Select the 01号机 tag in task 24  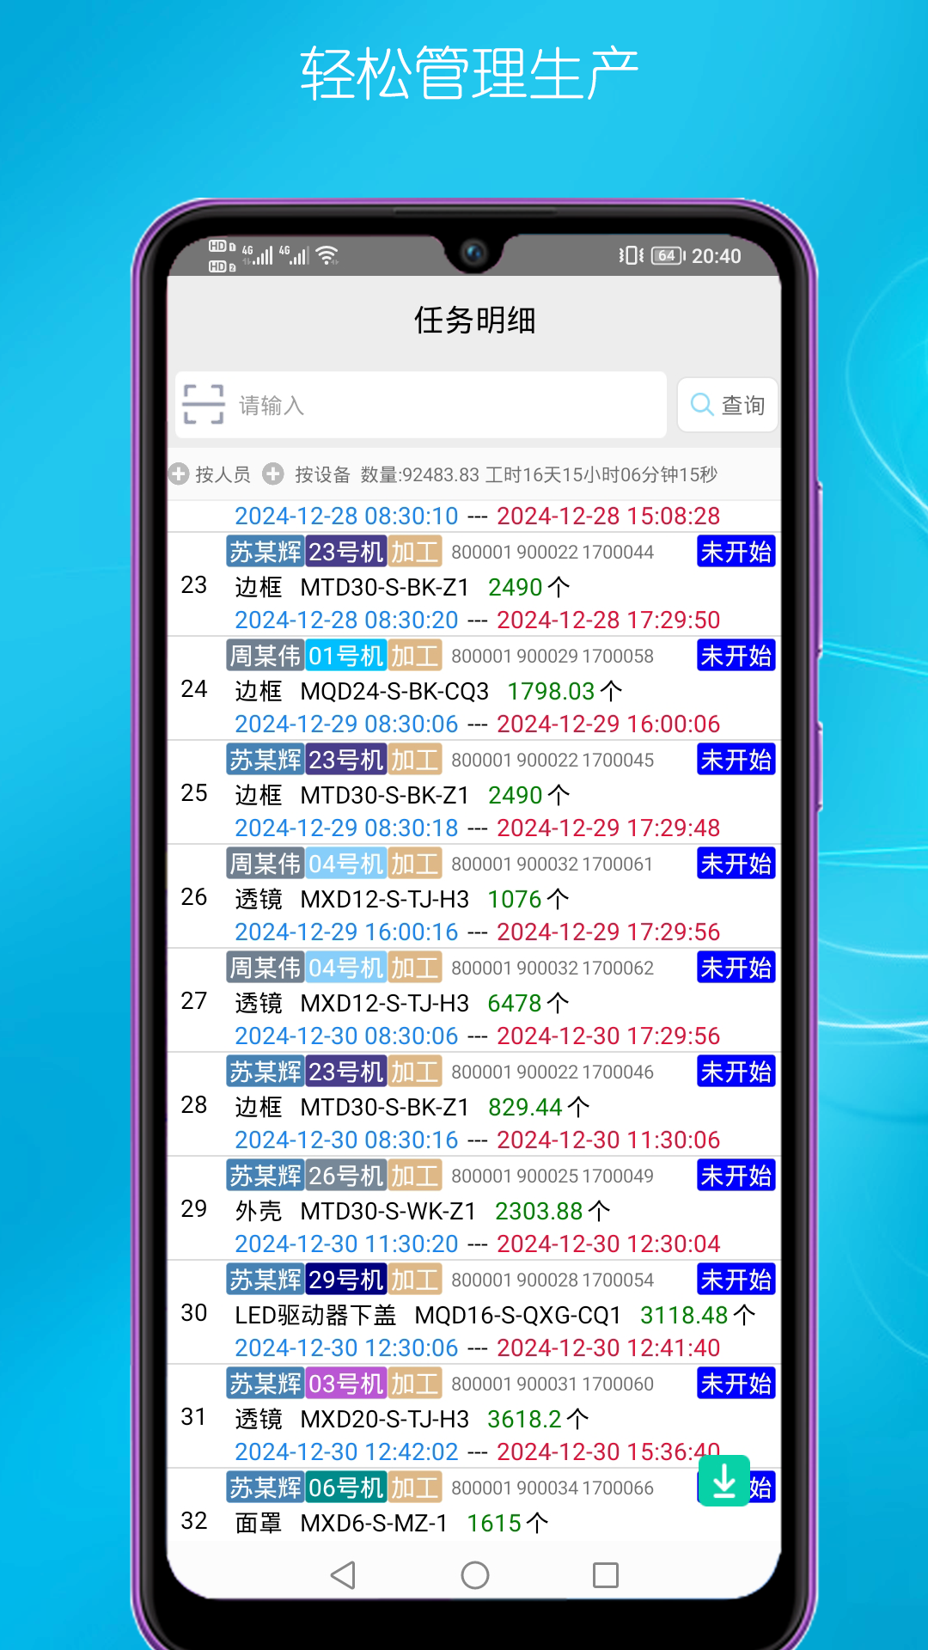(345, 656)
